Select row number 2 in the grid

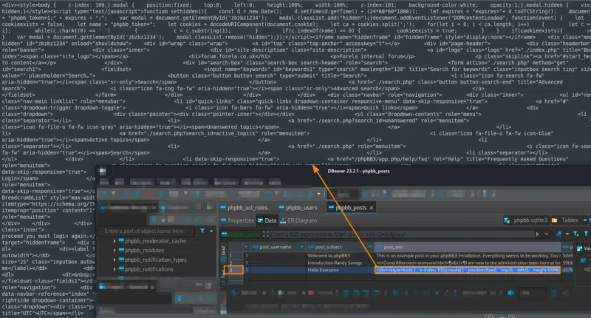(x=234, y=263)
